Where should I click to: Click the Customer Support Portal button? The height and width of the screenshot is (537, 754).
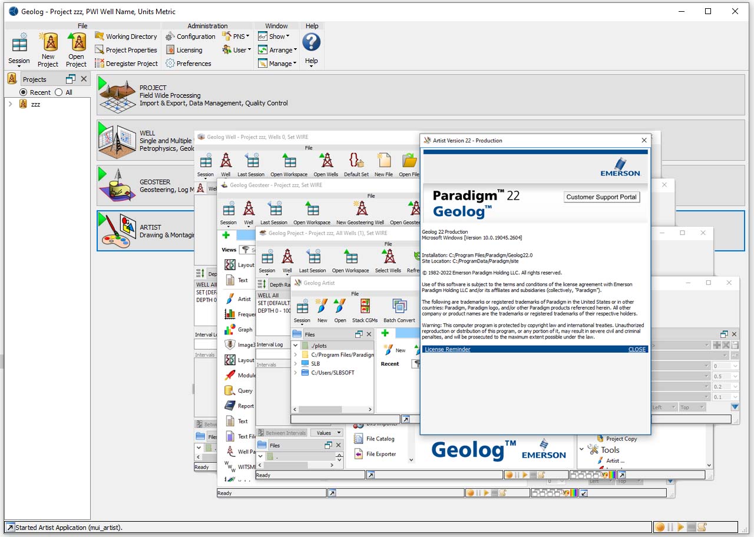click(601, 197)
